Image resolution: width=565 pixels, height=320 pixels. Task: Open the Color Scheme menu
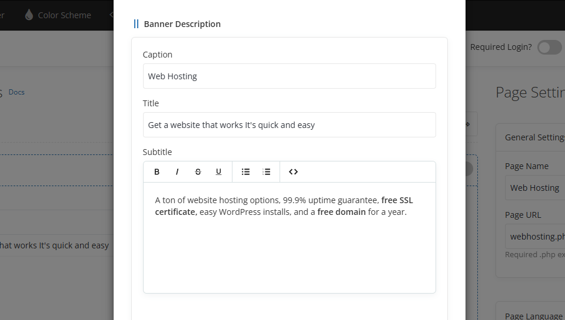click(x=64, y=15)
